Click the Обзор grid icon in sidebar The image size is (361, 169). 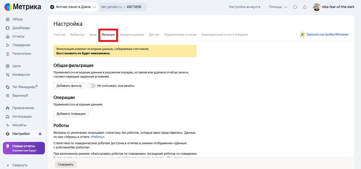click(x=8, y=19)
